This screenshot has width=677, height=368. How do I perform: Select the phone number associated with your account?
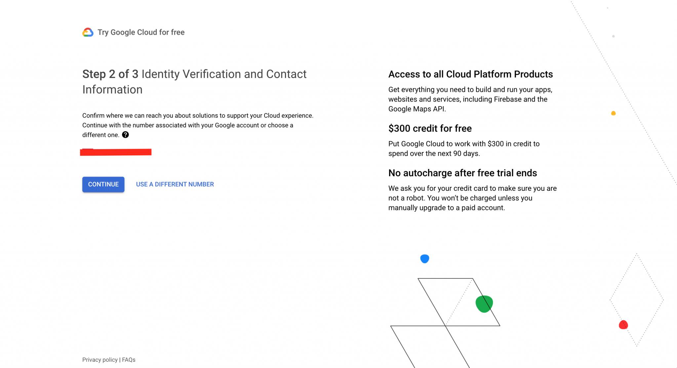pyautogui.click(x=116, y=152)
